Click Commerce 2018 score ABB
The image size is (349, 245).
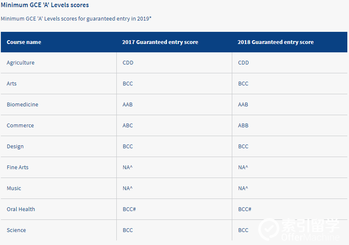(243, 125)
